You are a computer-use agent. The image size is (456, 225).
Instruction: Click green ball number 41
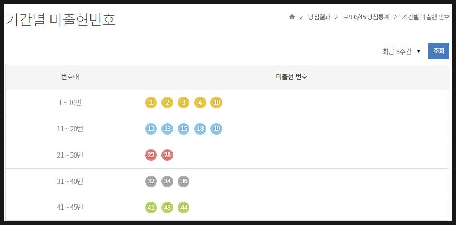coord(150,208)
